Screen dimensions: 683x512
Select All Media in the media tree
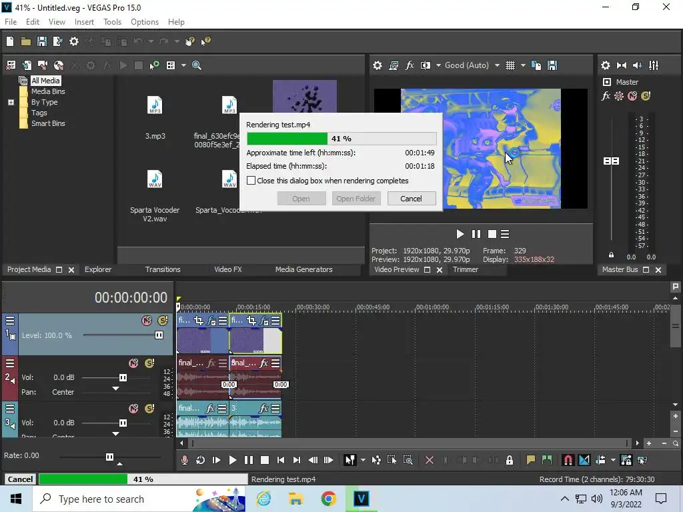(45, 81)
